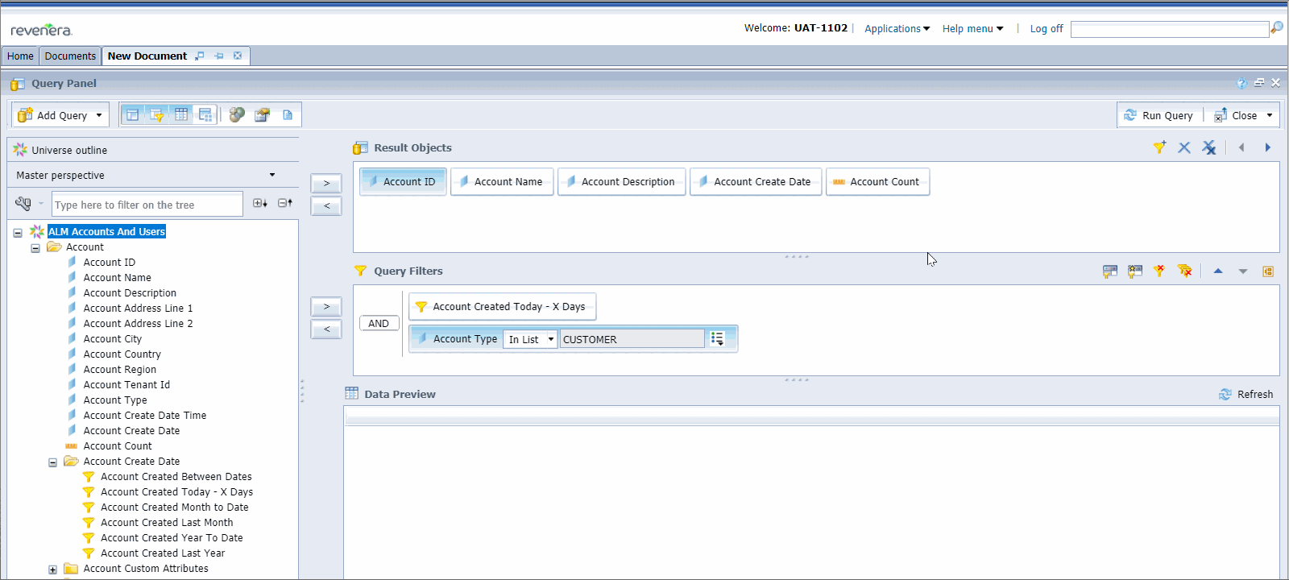The width and height of the screenshot is (1289, 580).
Task: Toggle Universe outline panel display
Action: [132, 114]
